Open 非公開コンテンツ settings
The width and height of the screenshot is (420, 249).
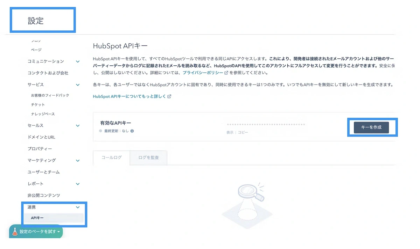point(44,196)
